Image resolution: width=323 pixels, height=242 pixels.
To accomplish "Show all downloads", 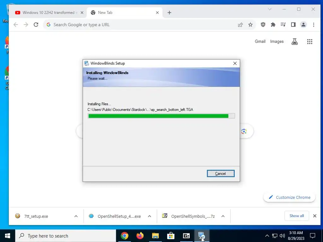I will tap(297, 216).
